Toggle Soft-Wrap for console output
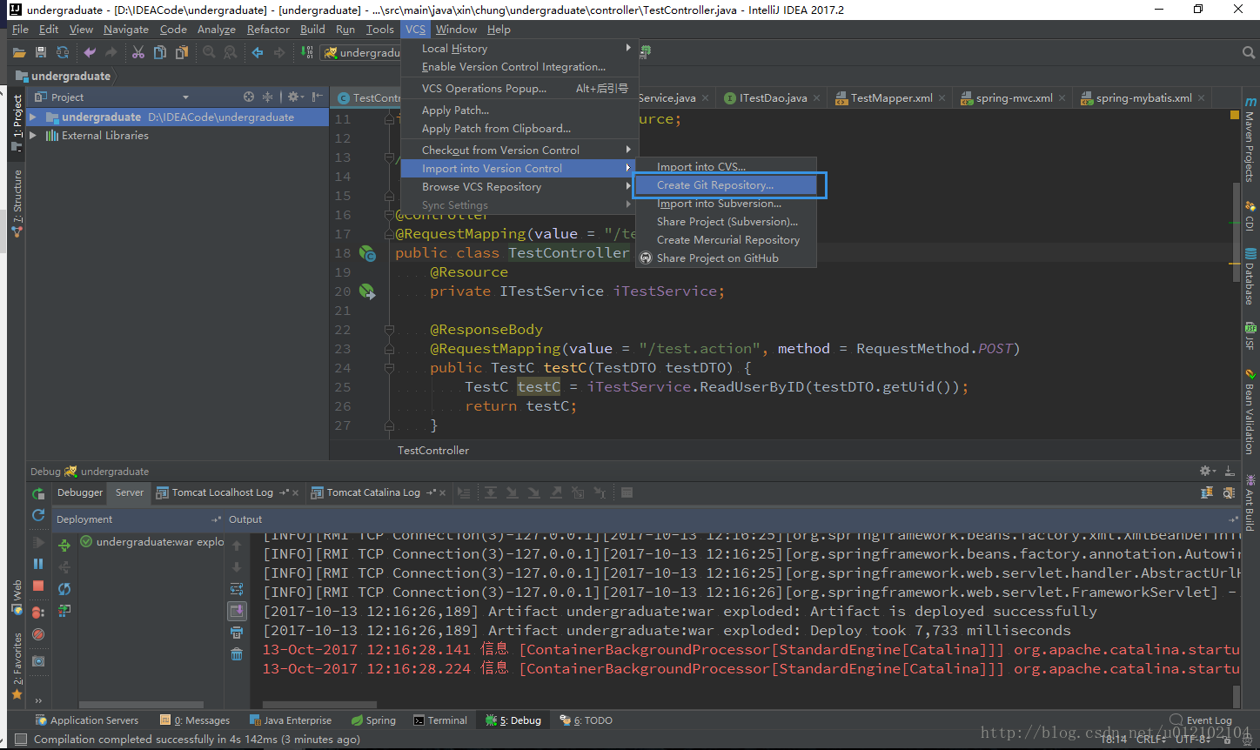The image size is (1260, 750). (x=237, y=589)
